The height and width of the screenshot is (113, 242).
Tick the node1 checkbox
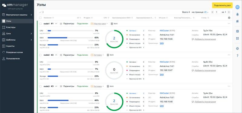[x=40, y=24]
